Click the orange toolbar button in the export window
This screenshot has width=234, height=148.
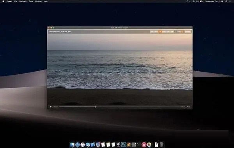[x=160, y=32]
